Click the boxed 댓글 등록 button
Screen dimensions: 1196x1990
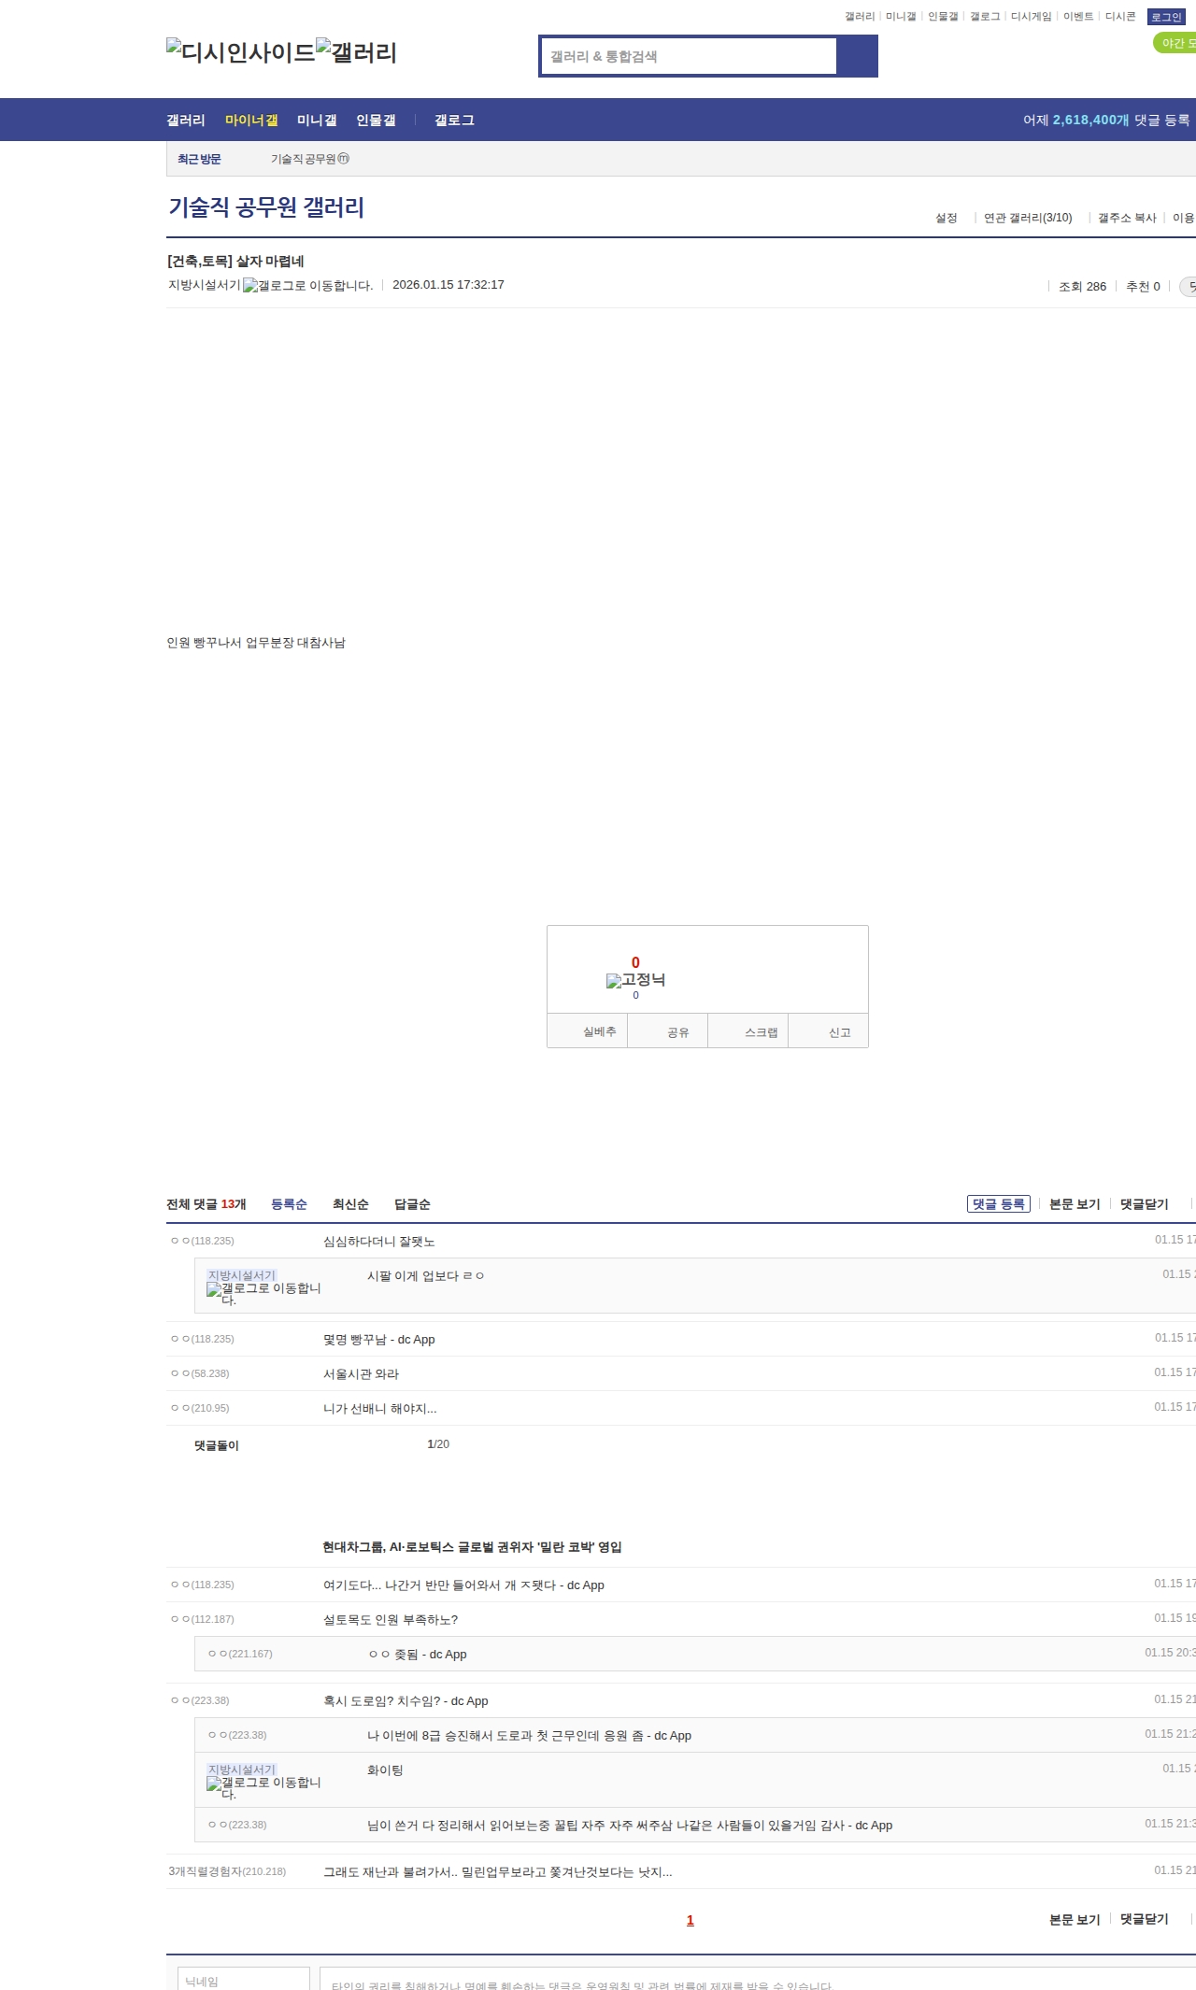(x=999, y=1204)
